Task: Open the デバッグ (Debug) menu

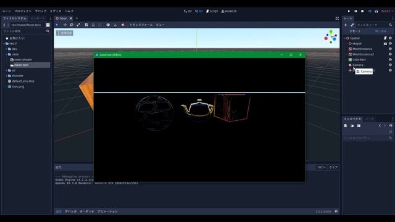Action: tap(41, 11)
